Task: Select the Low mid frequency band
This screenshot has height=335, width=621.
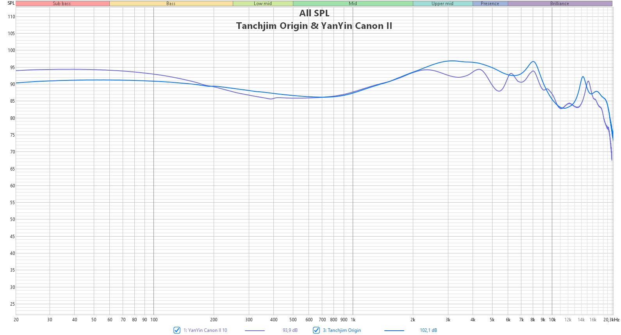Action: point(263,4)
